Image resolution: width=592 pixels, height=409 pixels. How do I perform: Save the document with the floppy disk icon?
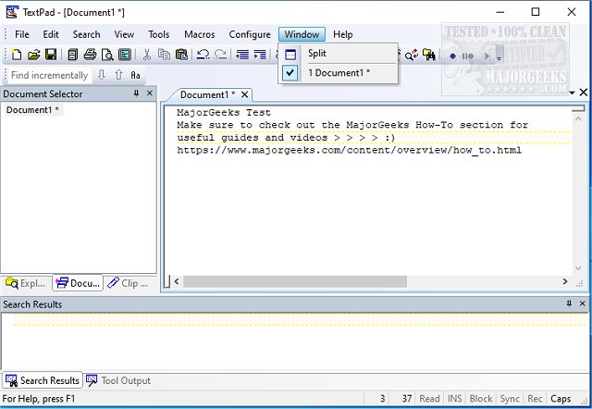(x=51, y=56)
